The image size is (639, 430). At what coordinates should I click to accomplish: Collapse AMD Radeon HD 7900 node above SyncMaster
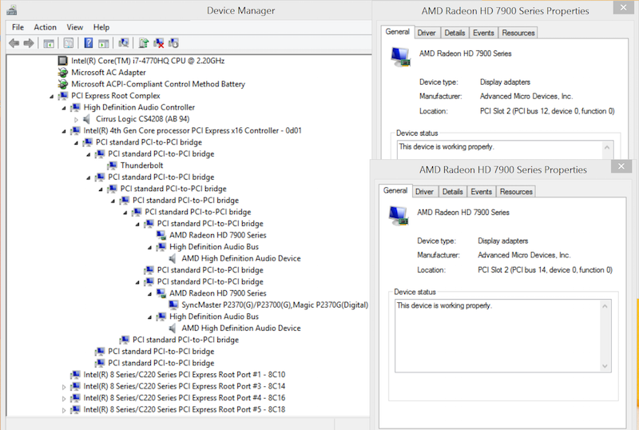tap(149, 294)
